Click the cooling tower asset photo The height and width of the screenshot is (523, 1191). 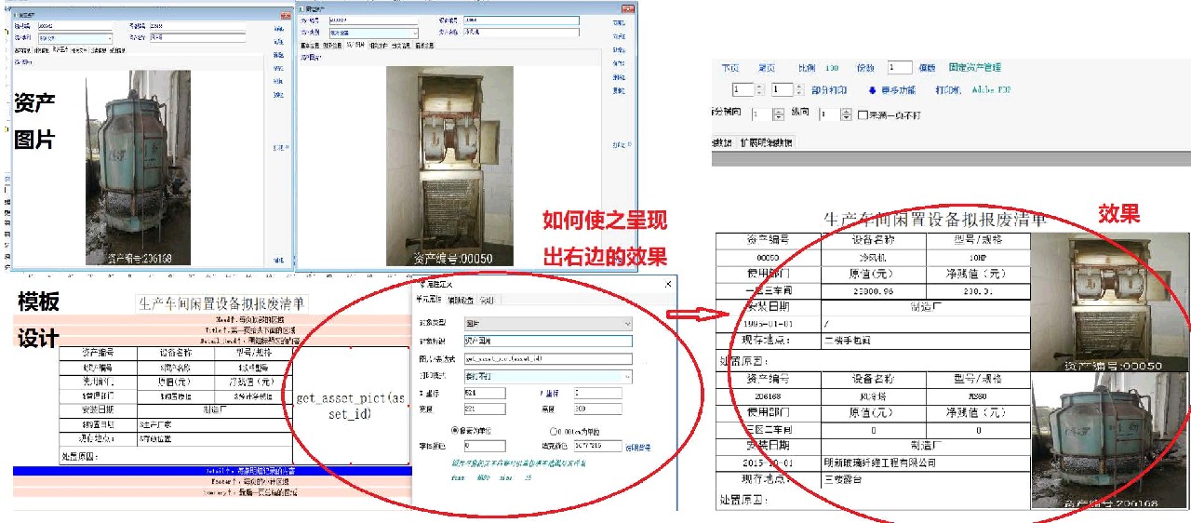[x=138, y=168]
